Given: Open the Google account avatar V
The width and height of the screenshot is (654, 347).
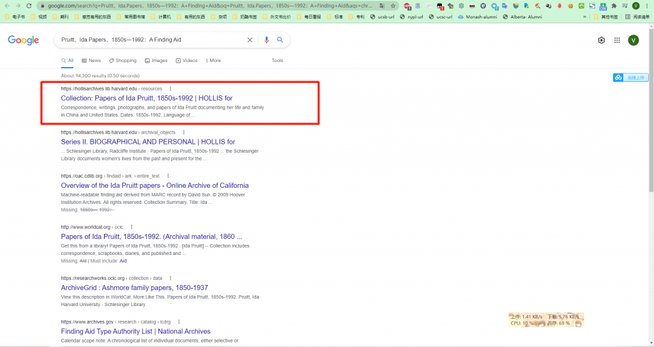Looking at the screenshot, I should pyautogui.click(x=634, y=40).
